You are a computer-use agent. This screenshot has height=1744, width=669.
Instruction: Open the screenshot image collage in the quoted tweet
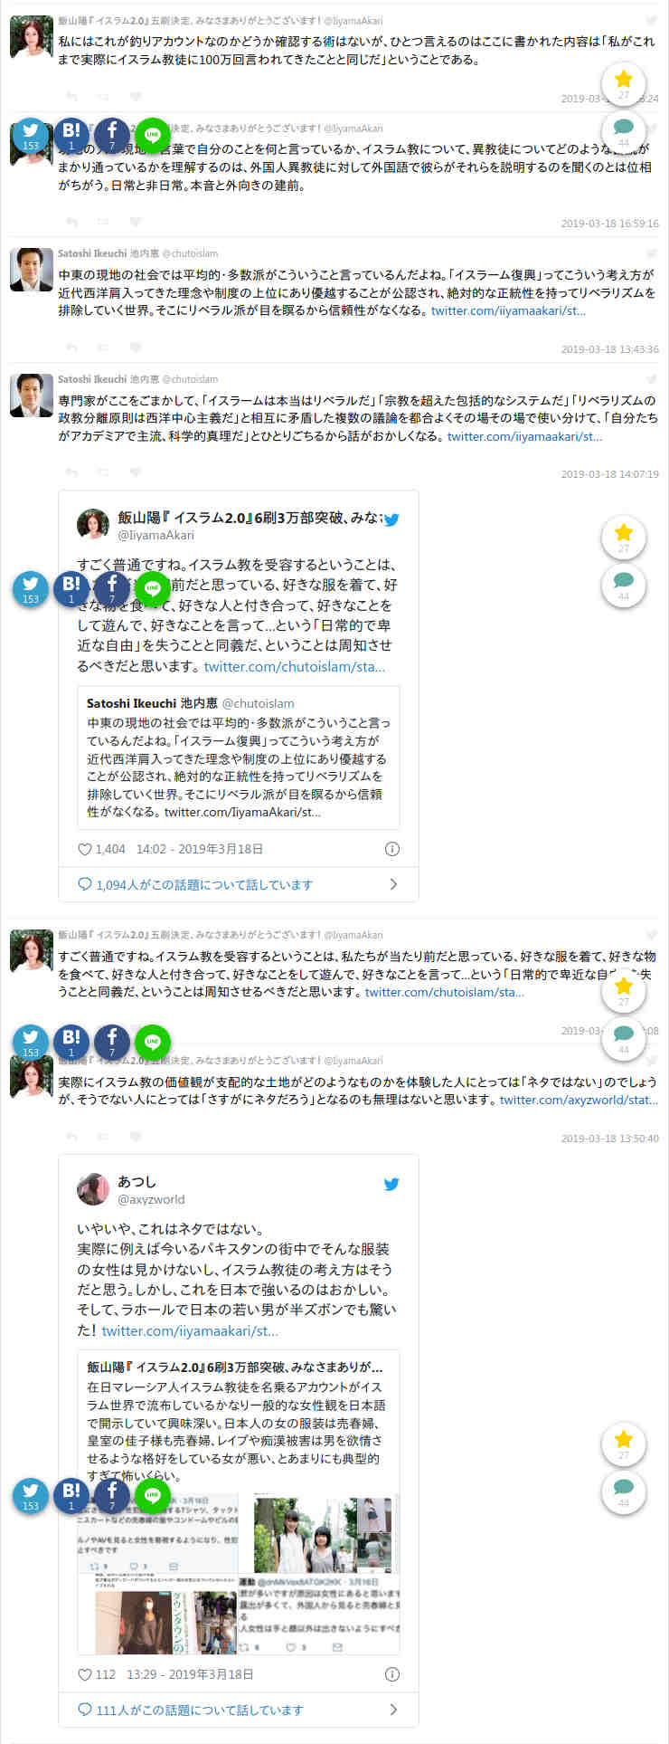coord(239,1574)
